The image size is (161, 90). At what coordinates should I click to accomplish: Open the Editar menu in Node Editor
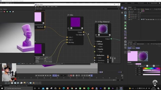(42, 7)
